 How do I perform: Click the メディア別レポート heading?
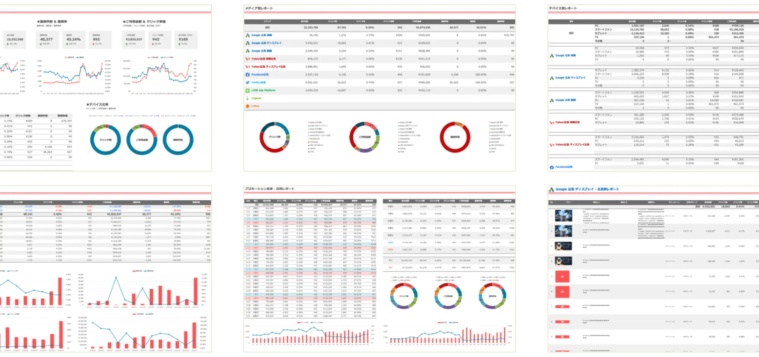259,8
